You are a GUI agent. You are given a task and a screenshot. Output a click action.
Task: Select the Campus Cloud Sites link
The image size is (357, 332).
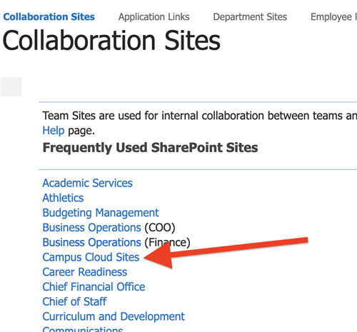91,257
